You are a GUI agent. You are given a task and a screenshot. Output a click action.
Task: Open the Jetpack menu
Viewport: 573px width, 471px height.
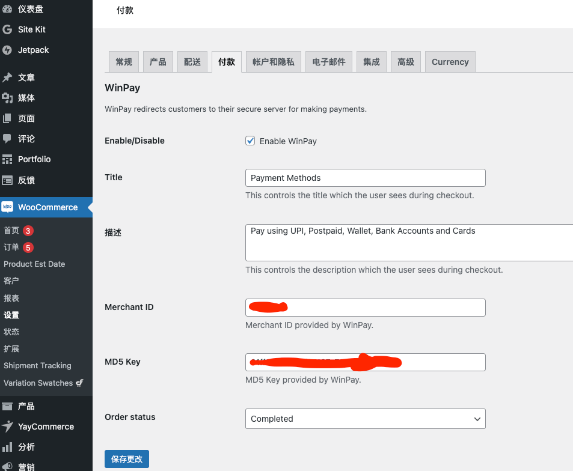(46, 50)
